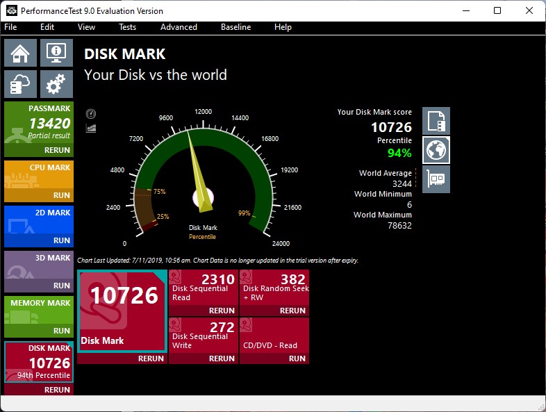This screenshot has height=412, width=546.
Task: Open the System Information monitor icon
Action: (x=56, y=53)
